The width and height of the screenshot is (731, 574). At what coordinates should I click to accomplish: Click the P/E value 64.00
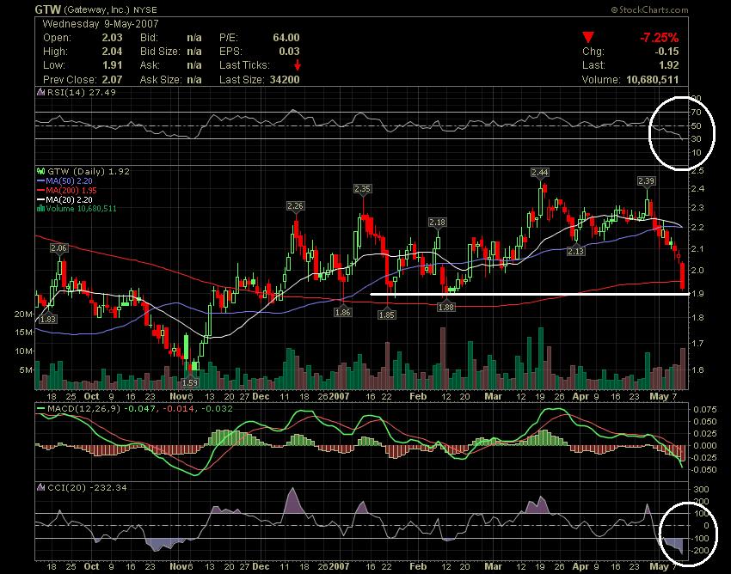tap(286, 38)
